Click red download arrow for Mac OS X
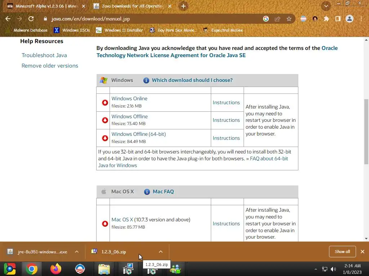Viewport: 369px width, 276px height. (105, 224)
